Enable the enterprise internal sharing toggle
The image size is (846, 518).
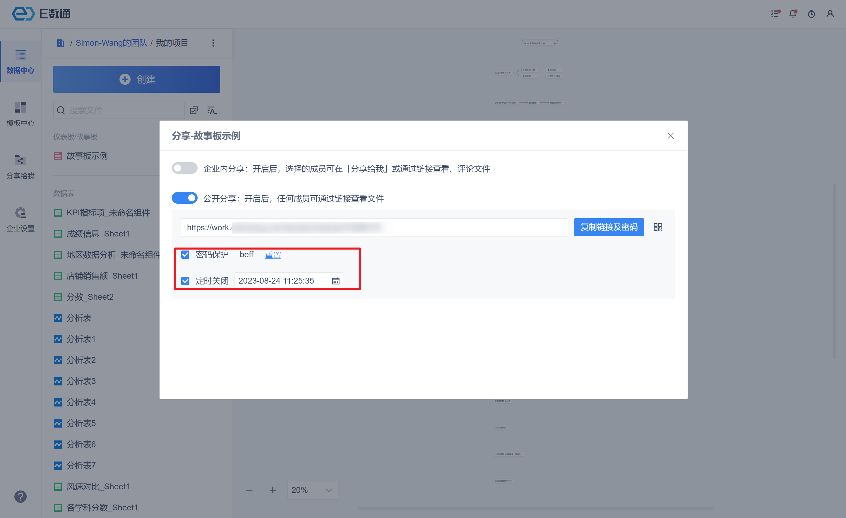184,168
